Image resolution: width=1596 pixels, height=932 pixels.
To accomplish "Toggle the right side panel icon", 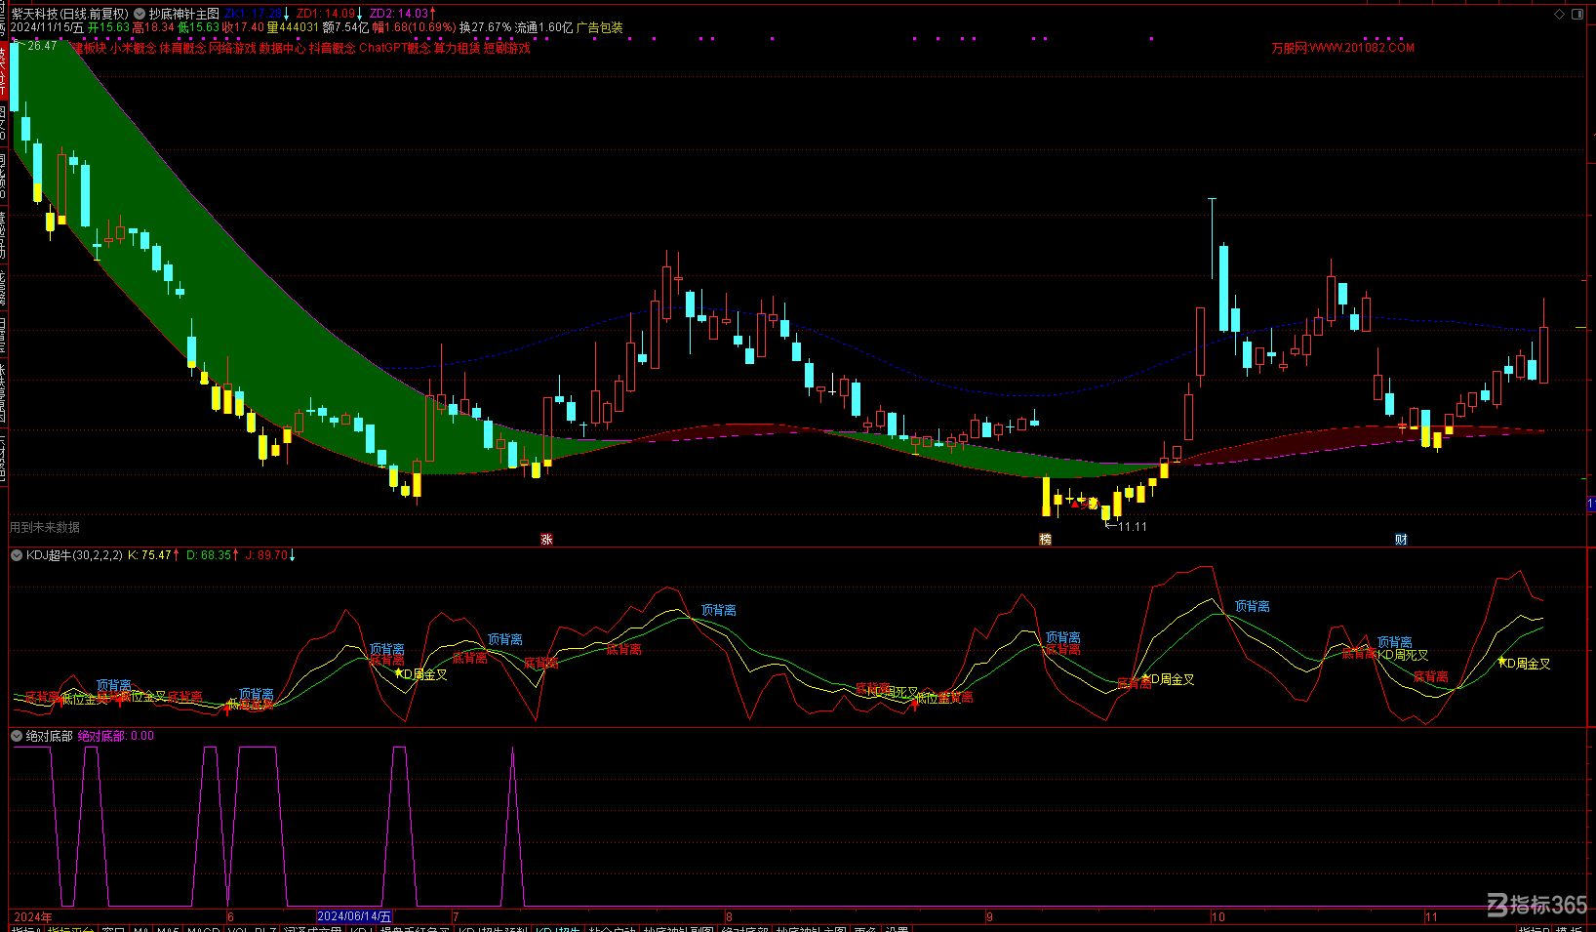I will pyautogui.click(x=1578, y=14).
